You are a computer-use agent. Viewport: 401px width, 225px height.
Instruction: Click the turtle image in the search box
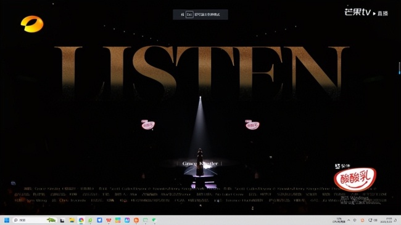click(51, 220)
